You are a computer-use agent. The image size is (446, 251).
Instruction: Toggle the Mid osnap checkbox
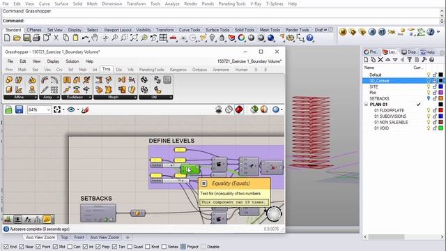pos(55,247)
